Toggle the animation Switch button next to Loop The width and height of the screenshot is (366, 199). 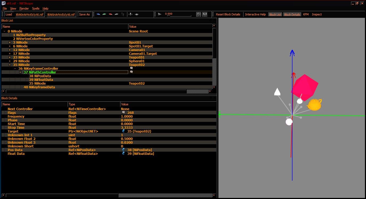click(x=205, y=14)
